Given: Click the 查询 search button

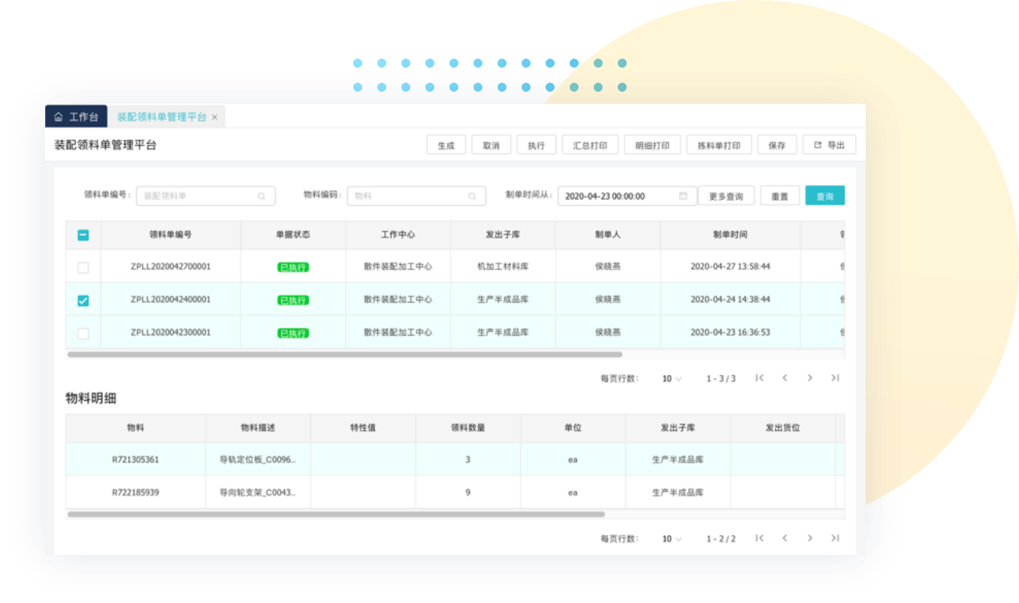Looking at the screenshot, I should (824, 196).
